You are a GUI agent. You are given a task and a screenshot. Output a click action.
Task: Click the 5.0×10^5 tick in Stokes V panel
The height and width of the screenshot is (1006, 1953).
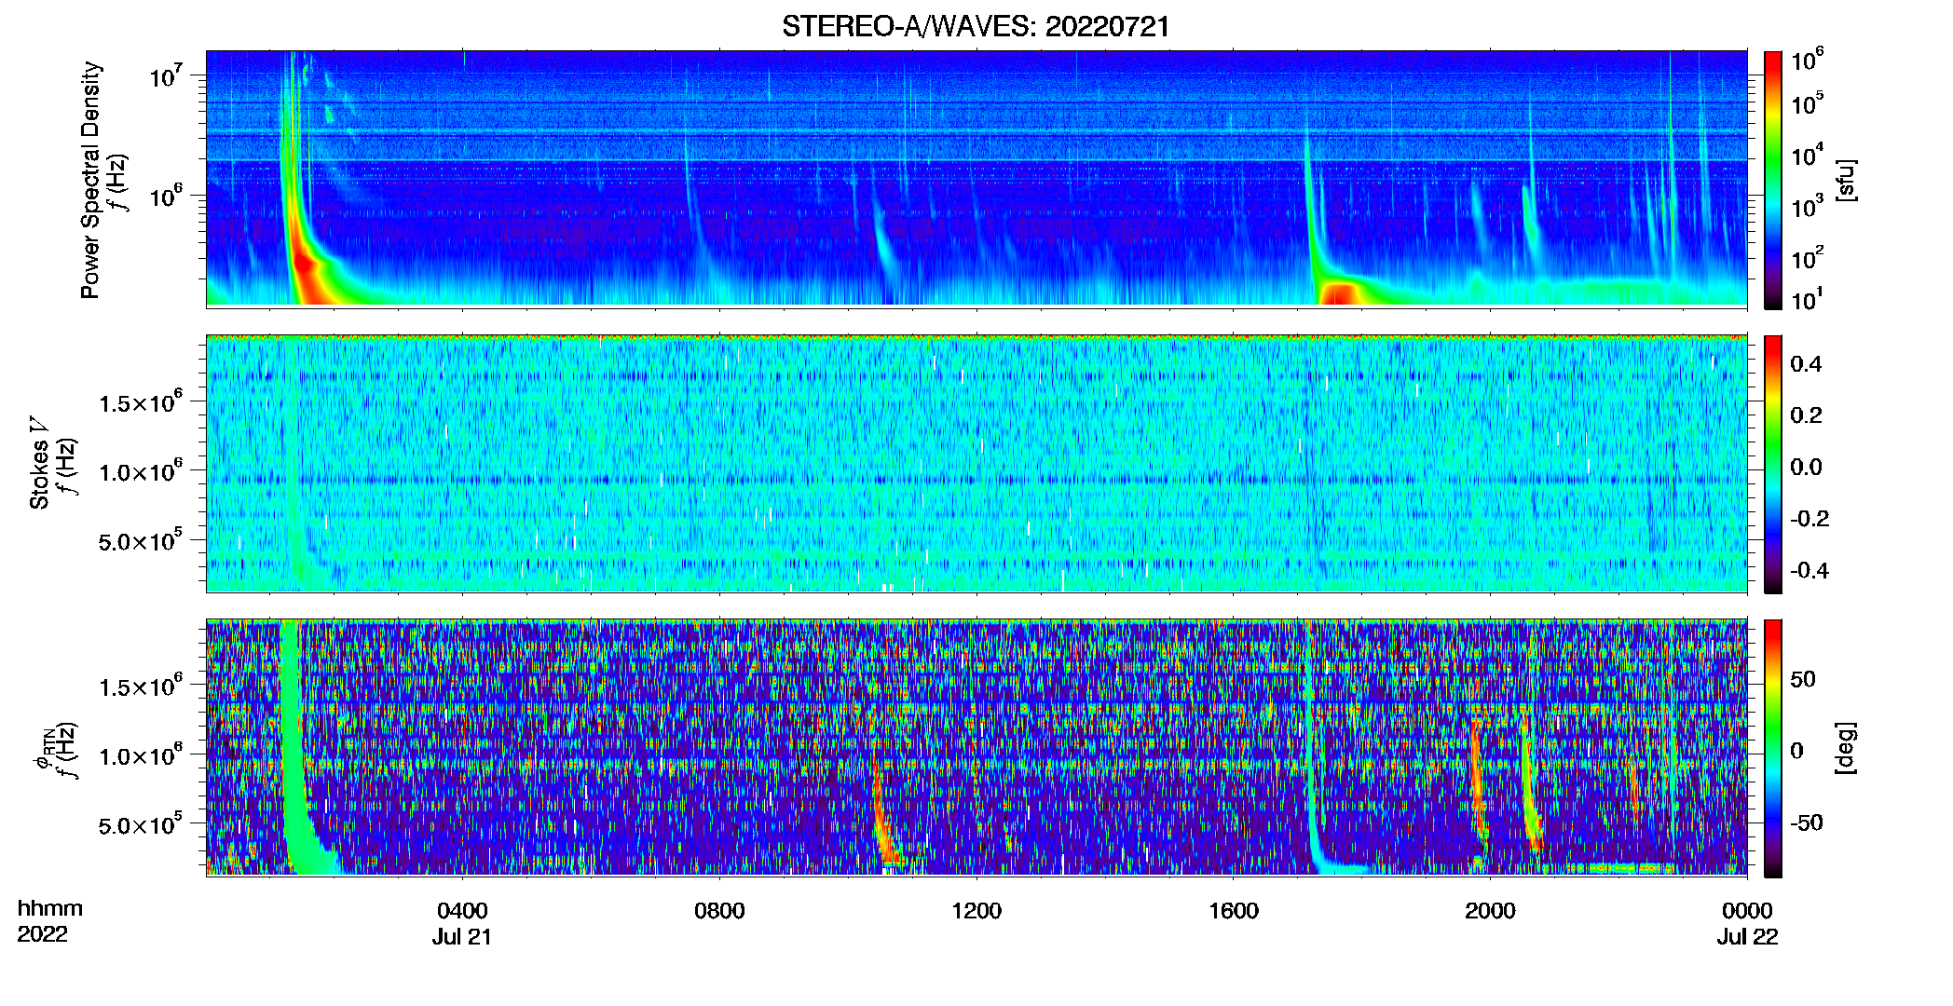coord(141,540)
